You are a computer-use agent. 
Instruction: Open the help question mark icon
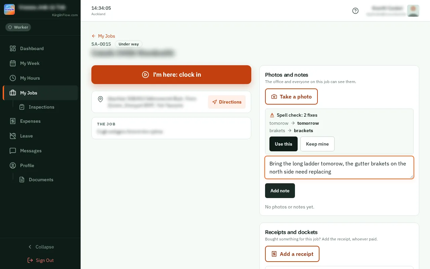pos(355,11)
